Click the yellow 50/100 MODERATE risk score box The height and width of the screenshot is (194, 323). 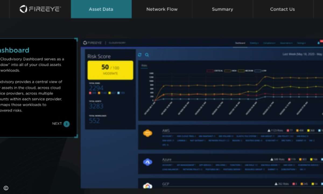(110, 70)
